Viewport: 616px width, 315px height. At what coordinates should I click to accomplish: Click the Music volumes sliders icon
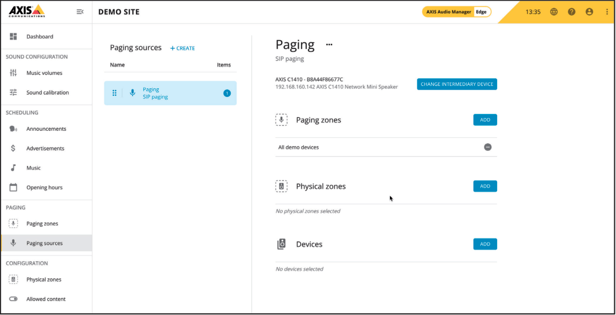[x=13, y=72]
